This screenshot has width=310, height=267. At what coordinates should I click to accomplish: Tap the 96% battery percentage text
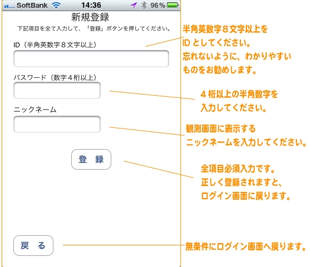[x=158, y=6]
